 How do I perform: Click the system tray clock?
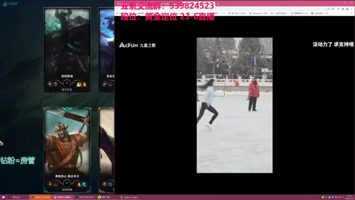[349, 197]
